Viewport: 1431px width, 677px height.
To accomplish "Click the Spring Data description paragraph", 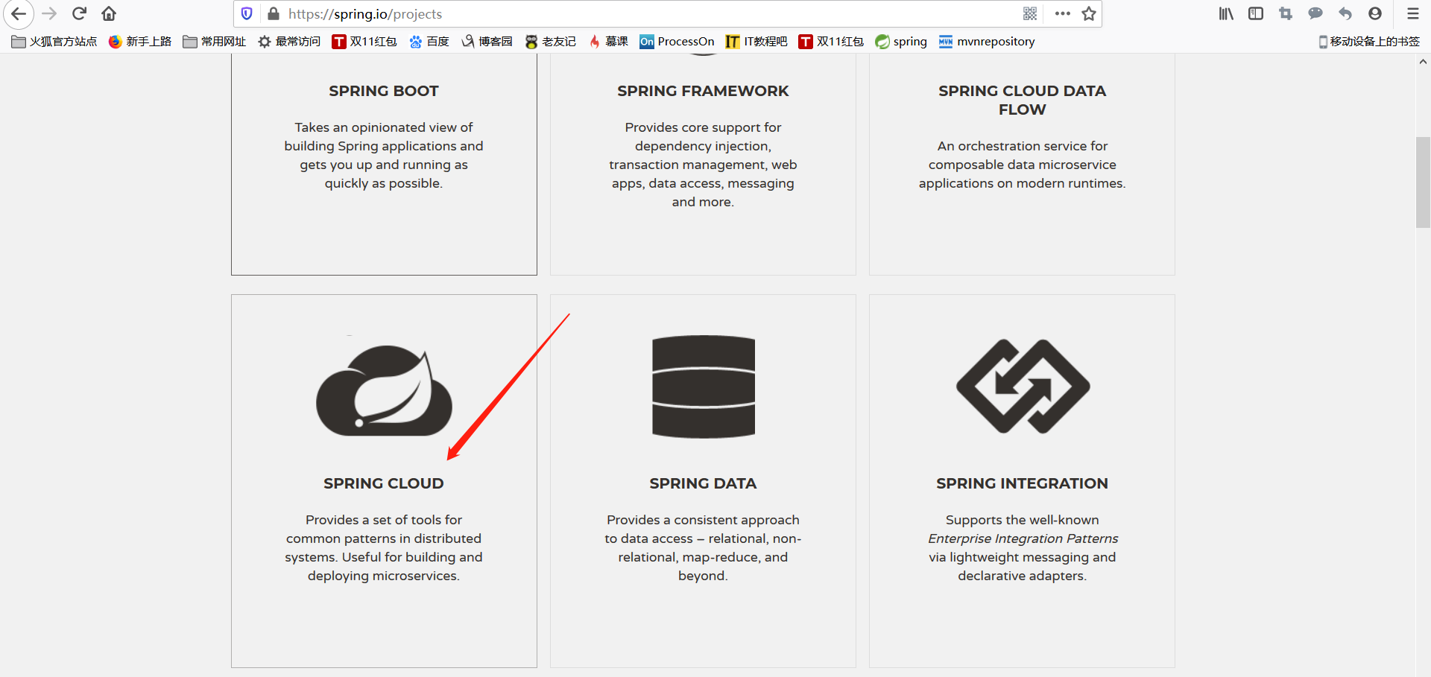I will coord(703,547).
